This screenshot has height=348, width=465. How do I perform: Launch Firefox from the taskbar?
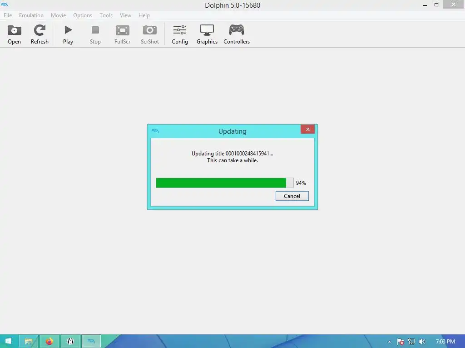[x=49, y=341]
